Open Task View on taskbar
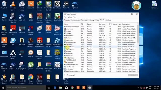Screen dimensions: 161x90 tap(49, 88)
